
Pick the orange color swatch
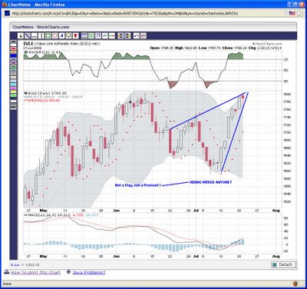click(x=14, y=52)
